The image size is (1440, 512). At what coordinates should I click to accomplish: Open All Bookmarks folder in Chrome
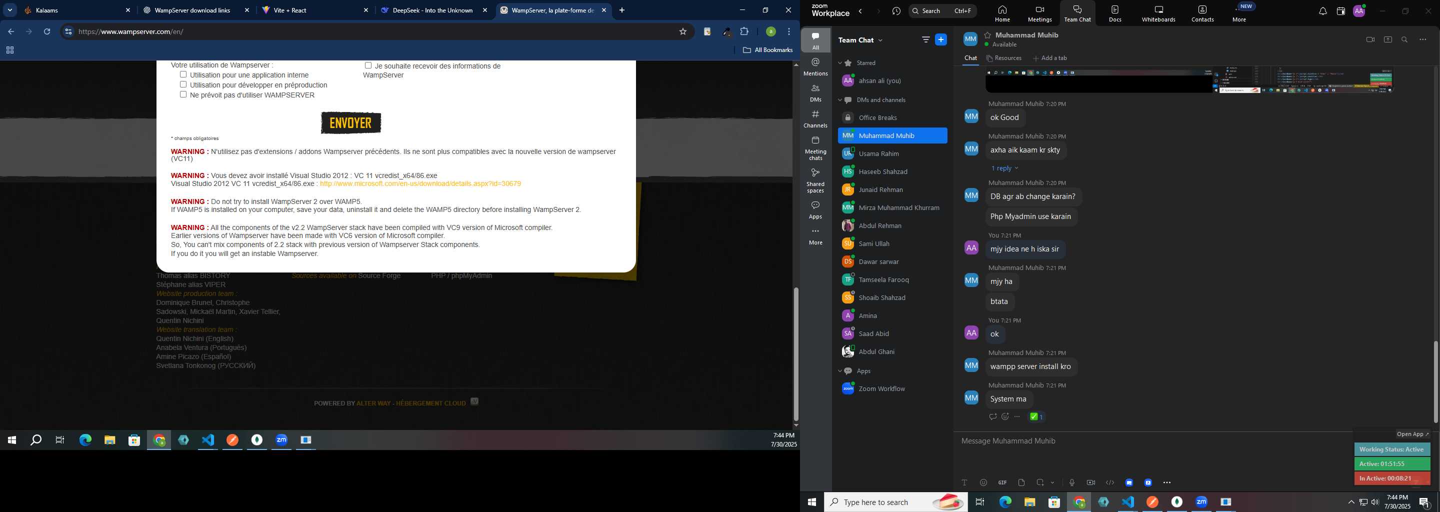(x=767, y=50)
